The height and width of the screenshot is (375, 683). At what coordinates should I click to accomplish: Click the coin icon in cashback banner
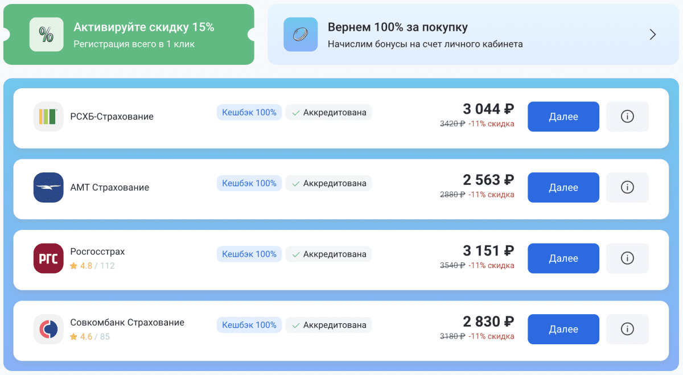[x=301, y=35]
